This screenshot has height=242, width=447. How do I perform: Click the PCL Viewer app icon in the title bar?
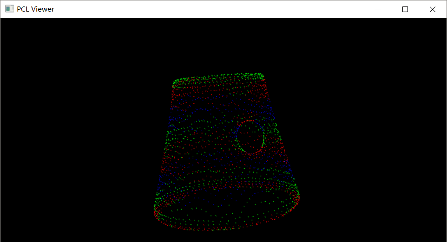9,9
